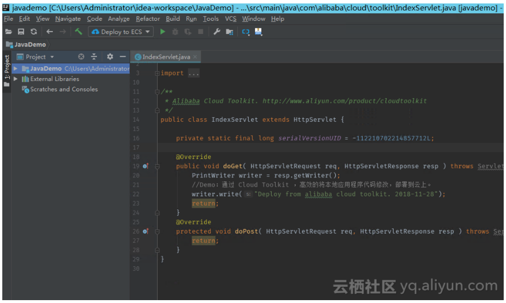Click the folded import ellipsis
Screen dimensions: 506x303
(194, 73)
